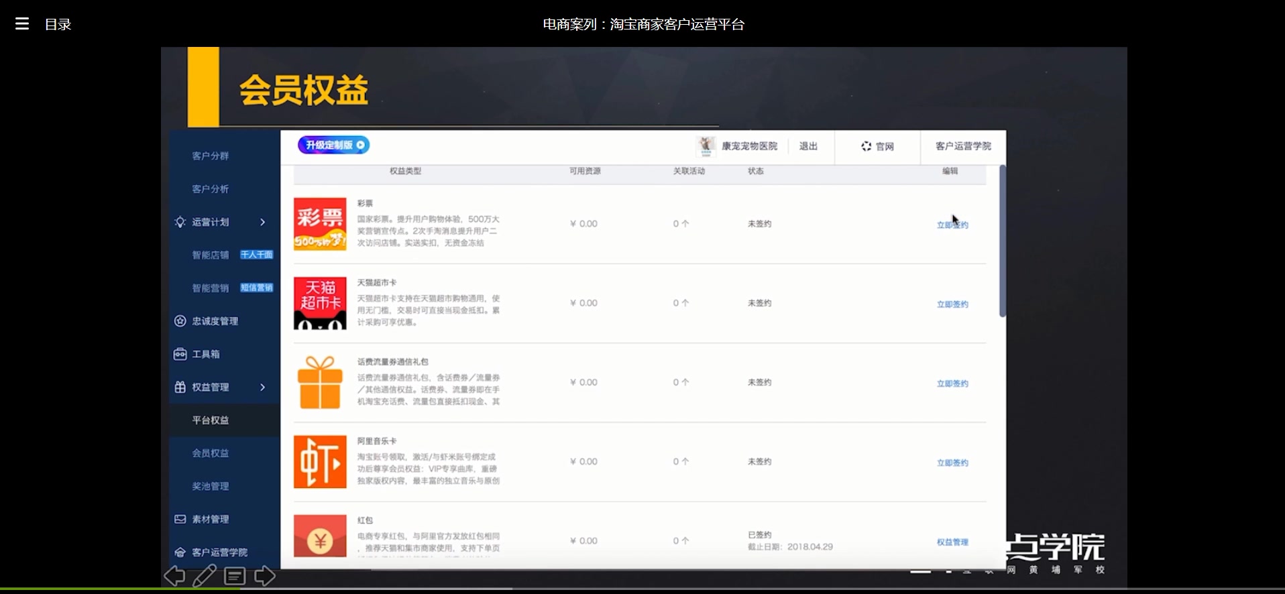
Task: Open 智能营销 in the sidebar
Action: [211, 288]
